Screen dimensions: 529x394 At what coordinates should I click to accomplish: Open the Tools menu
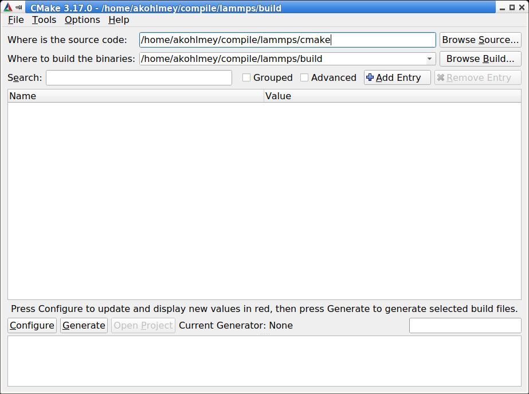(44, 19)
